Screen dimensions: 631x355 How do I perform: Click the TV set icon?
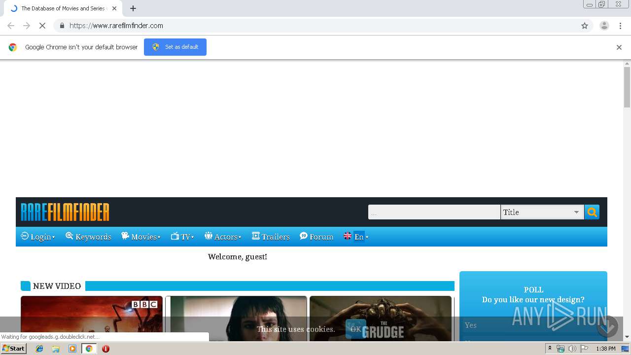click(x=175, y=236)
